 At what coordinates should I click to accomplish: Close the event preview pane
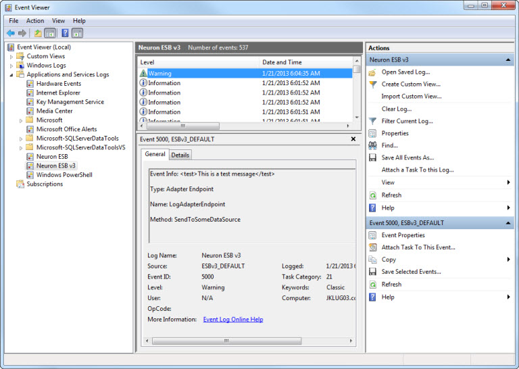pos(353,139)
